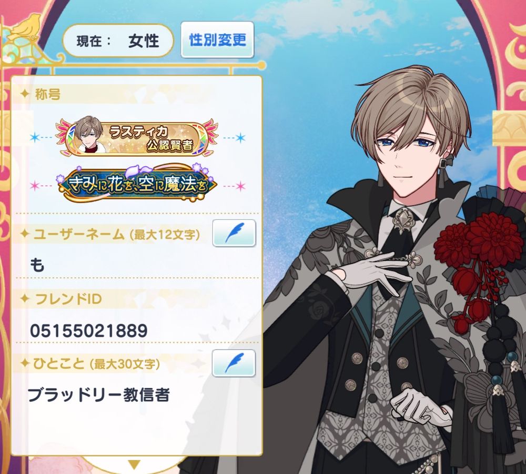
Task: Tap the friend ID number 05155021889
Action: pyautogui.click(x=89, y=330)
